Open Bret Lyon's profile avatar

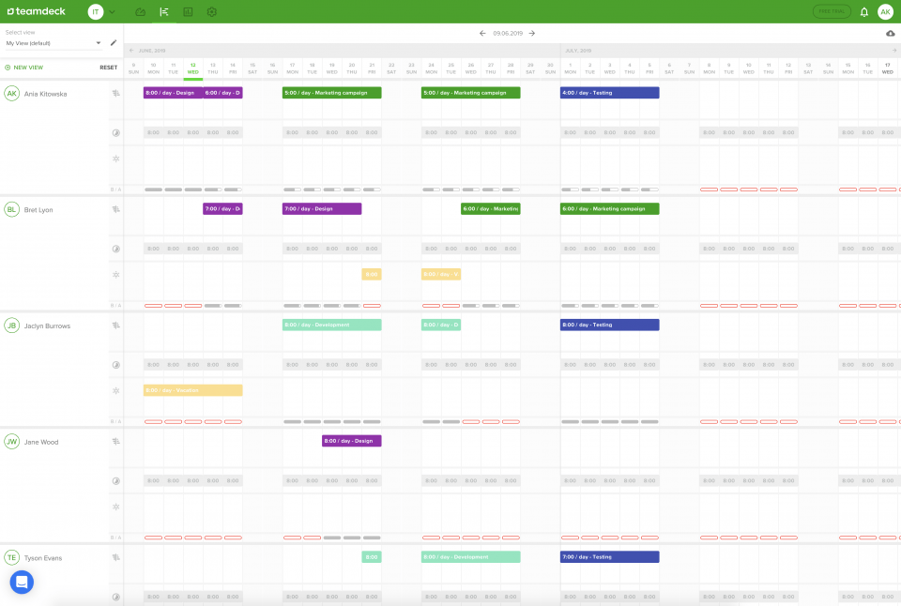point(11,209)
